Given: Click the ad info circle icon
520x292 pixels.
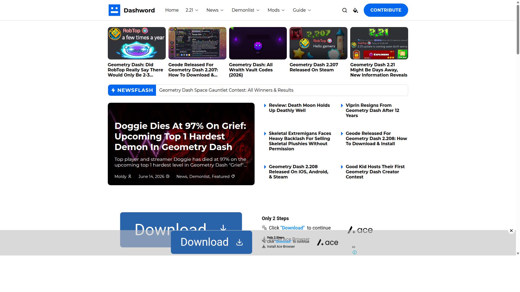Looking at the screenshot, I should (355, 253).
